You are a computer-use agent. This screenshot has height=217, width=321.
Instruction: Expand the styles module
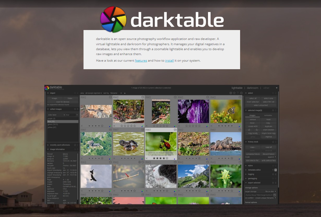(246, 166)
